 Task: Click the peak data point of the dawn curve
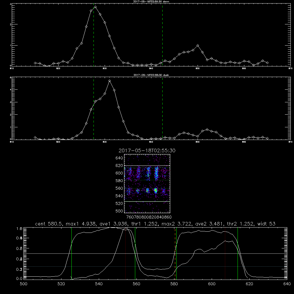(96, 7)
